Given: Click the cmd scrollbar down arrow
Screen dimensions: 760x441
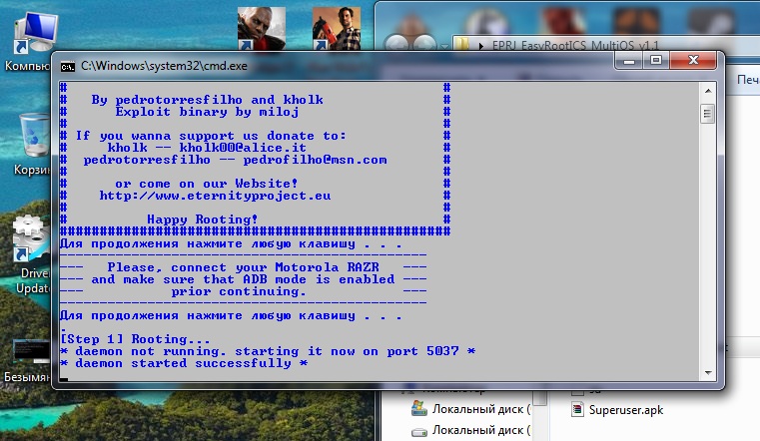Looking at the screenshot, I should pyautogui.click(x=708, y=373).
